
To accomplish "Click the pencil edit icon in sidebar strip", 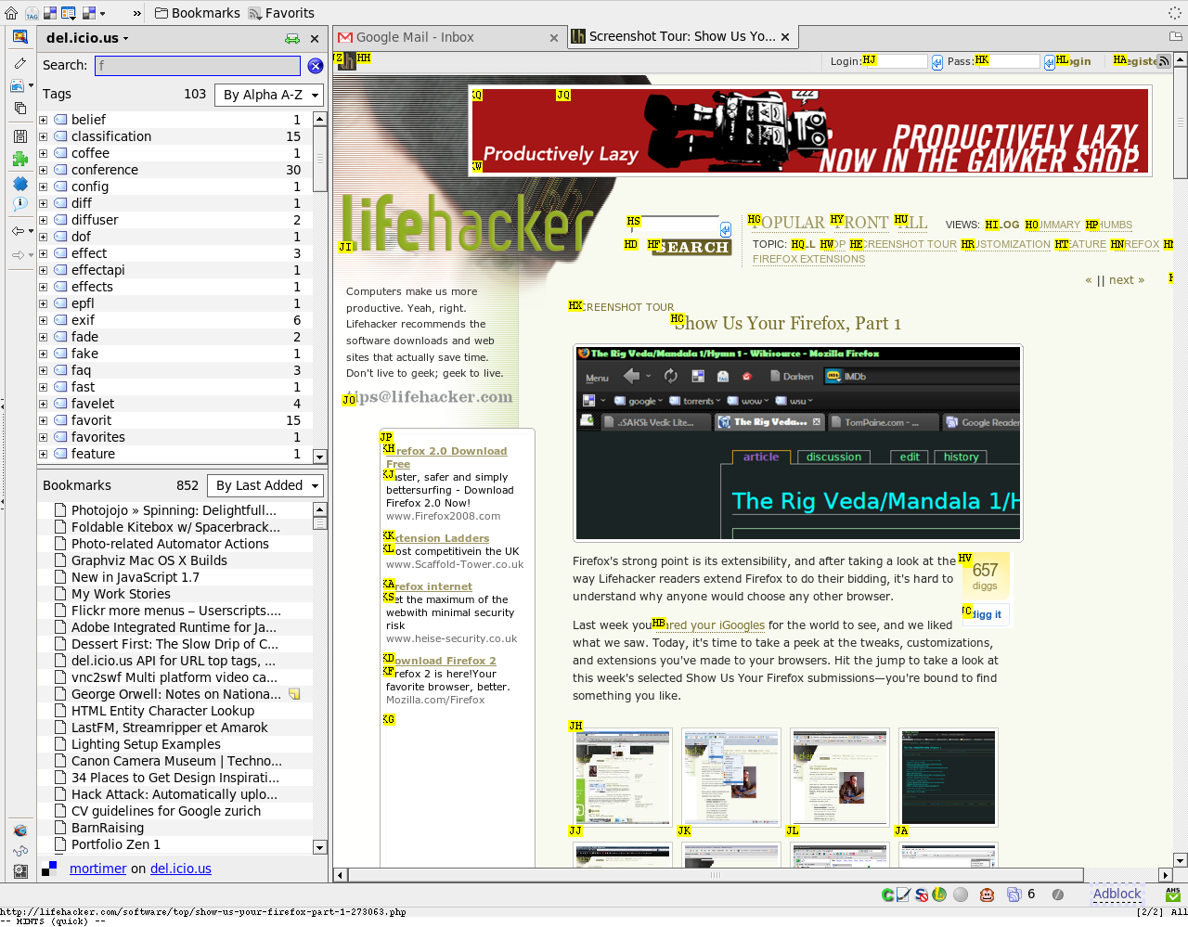I will [x=19, y=63].
